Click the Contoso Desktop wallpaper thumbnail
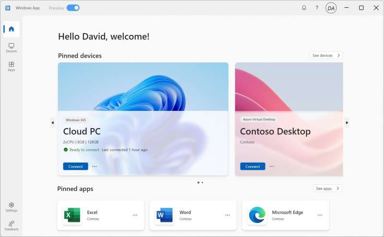This screenshot has width=384, height=237. pos(289,87)
